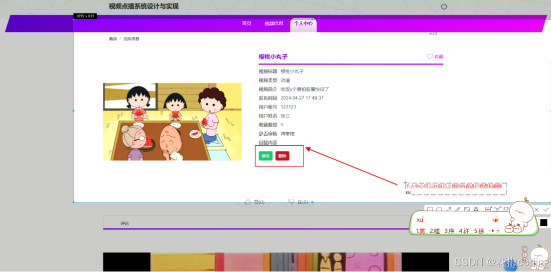
Task: Click the emoji face icon in input method bar
Action: click(x=496, y=220)
